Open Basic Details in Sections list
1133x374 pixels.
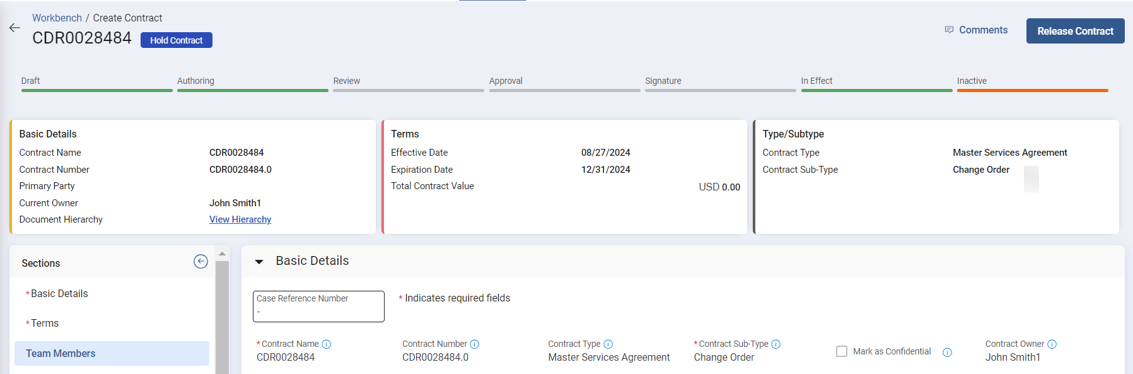pyautogui.click(x=59, y=294)
